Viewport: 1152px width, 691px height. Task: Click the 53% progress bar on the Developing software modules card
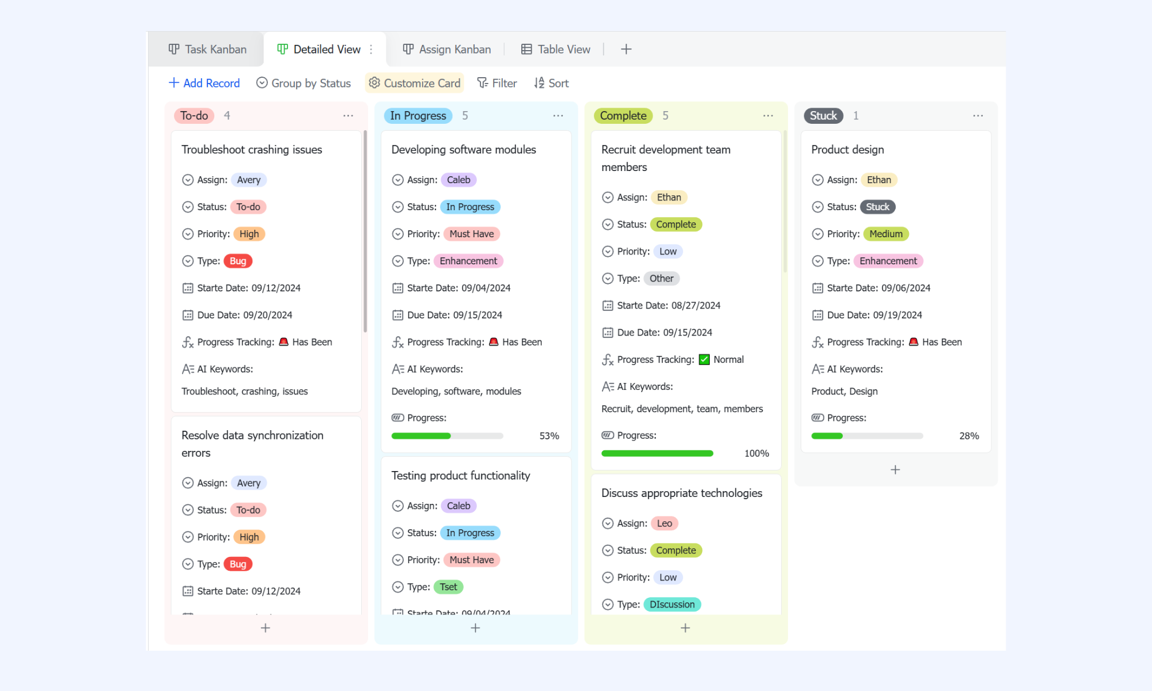point(447,436)
